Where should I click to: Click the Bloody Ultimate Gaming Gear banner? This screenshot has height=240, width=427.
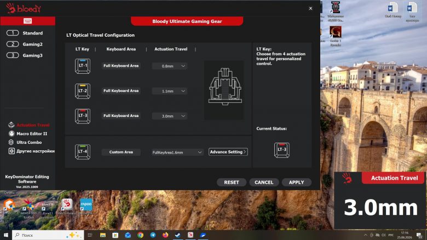pyautogui.click(x=187, y=21)
